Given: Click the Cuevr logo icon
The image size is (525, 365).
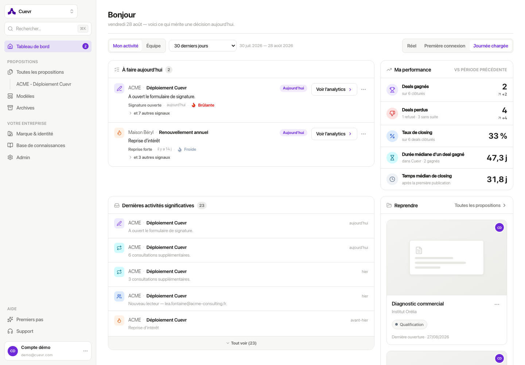Looking at the screenshot, I should tap(12, 11).
